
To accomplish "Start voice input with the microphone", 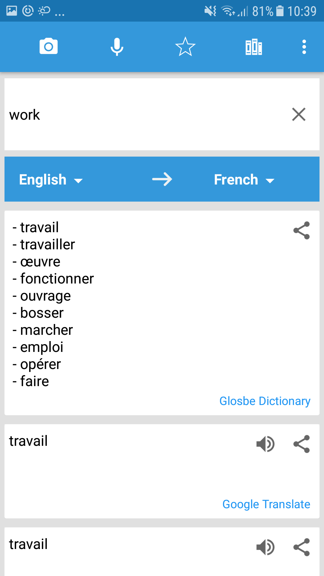I will pos(117,46).
